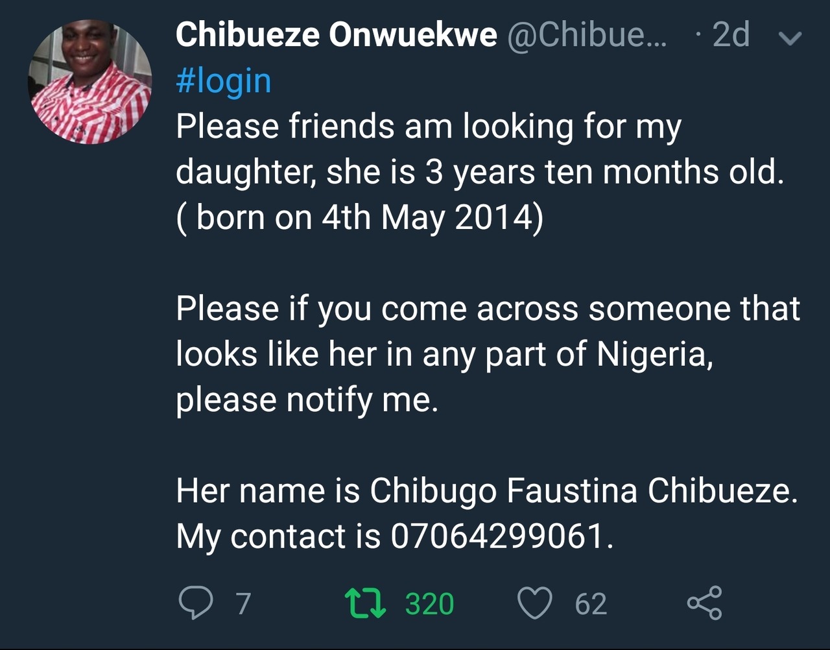Click the line "please notify me."
The width and height of the screenshot is (830, 650).
[x=307, y=400]
